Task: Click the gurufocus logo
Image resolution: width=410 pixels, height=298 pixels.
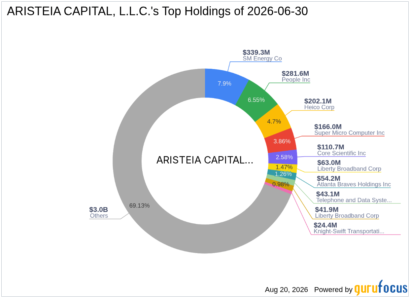Action: click(381, 288)
